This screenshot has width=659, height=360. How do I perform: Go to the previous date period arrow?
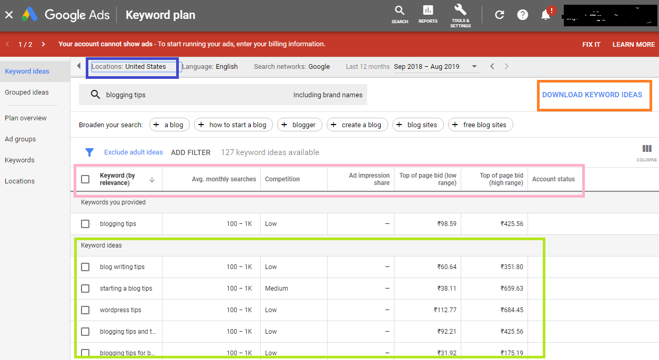pyautogui.click(x=492, y=66)
